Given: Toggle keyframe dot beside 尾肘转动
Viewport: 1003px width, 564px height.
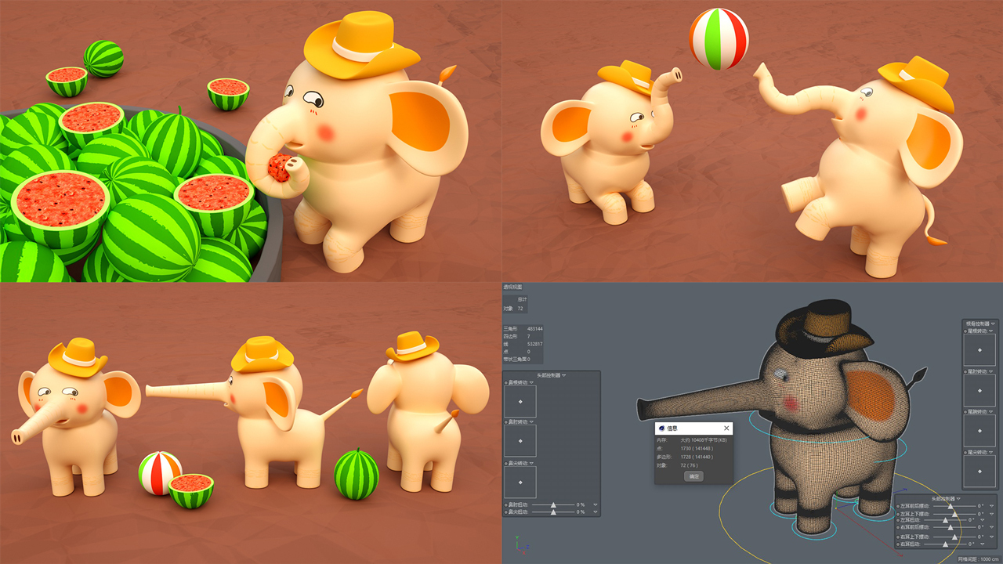Looking at the screenshot, I should tap(965, 371).
